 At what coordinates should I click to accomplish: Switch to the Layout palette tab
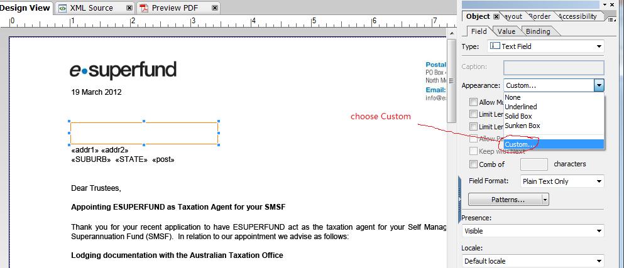tap(513, 16)
